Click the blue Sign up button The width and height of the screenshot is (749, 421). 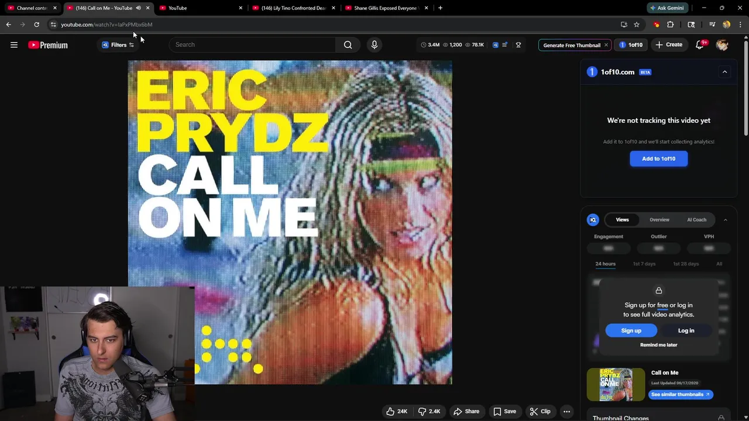pyautogui.click(x=631, y=330)
